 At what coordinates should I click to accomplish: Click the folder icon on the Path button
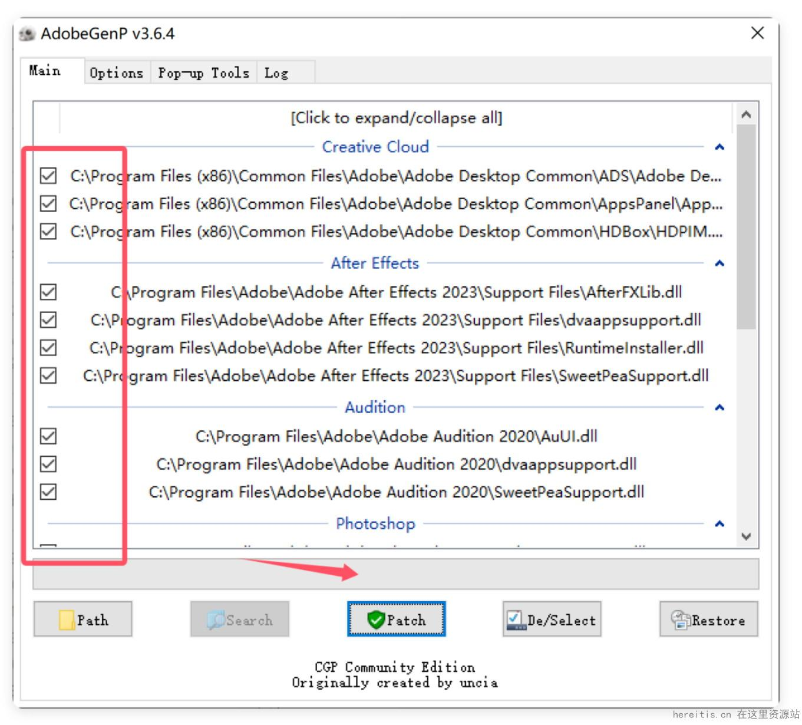[x=67, y=619]
